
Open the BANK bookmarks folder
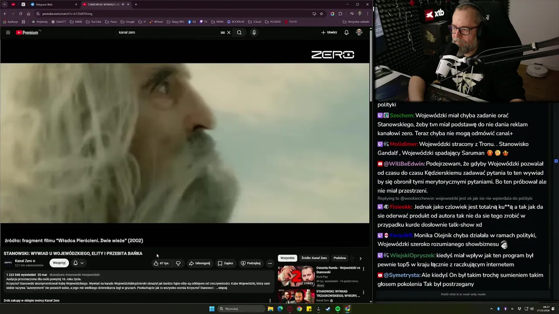pos(76,21)
